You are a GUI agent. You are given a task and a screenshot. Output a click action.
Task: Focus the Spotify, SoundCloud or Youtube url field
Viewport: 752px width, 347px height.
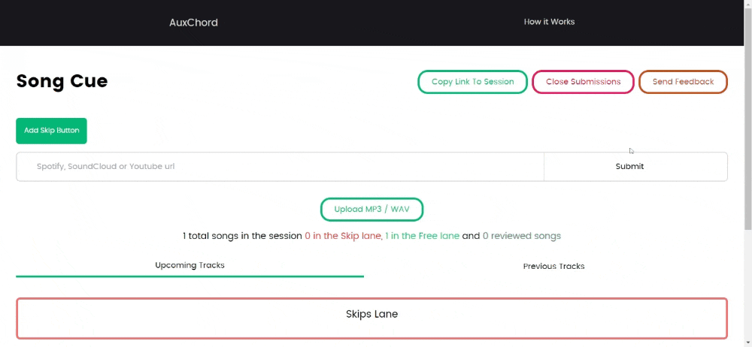(x=280, y=166)
